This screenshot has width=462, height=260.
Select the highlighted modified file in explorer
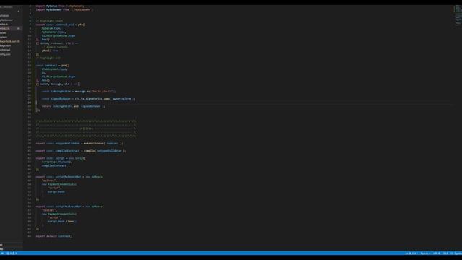click(x=11, y=29)
